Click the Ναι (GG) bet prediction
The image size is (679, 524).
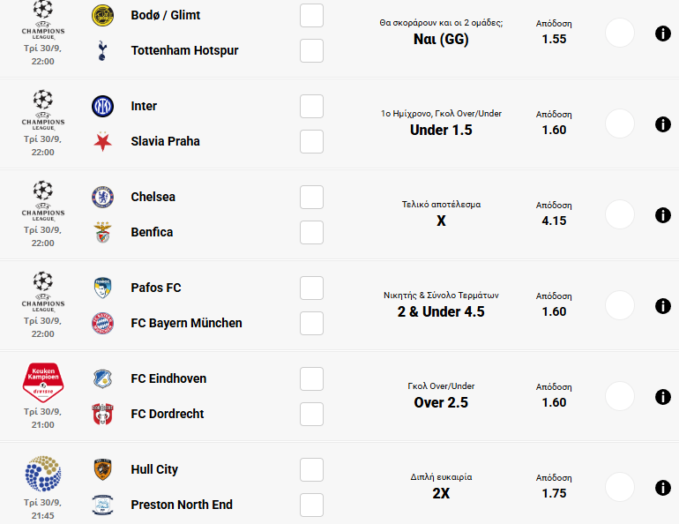441,39
